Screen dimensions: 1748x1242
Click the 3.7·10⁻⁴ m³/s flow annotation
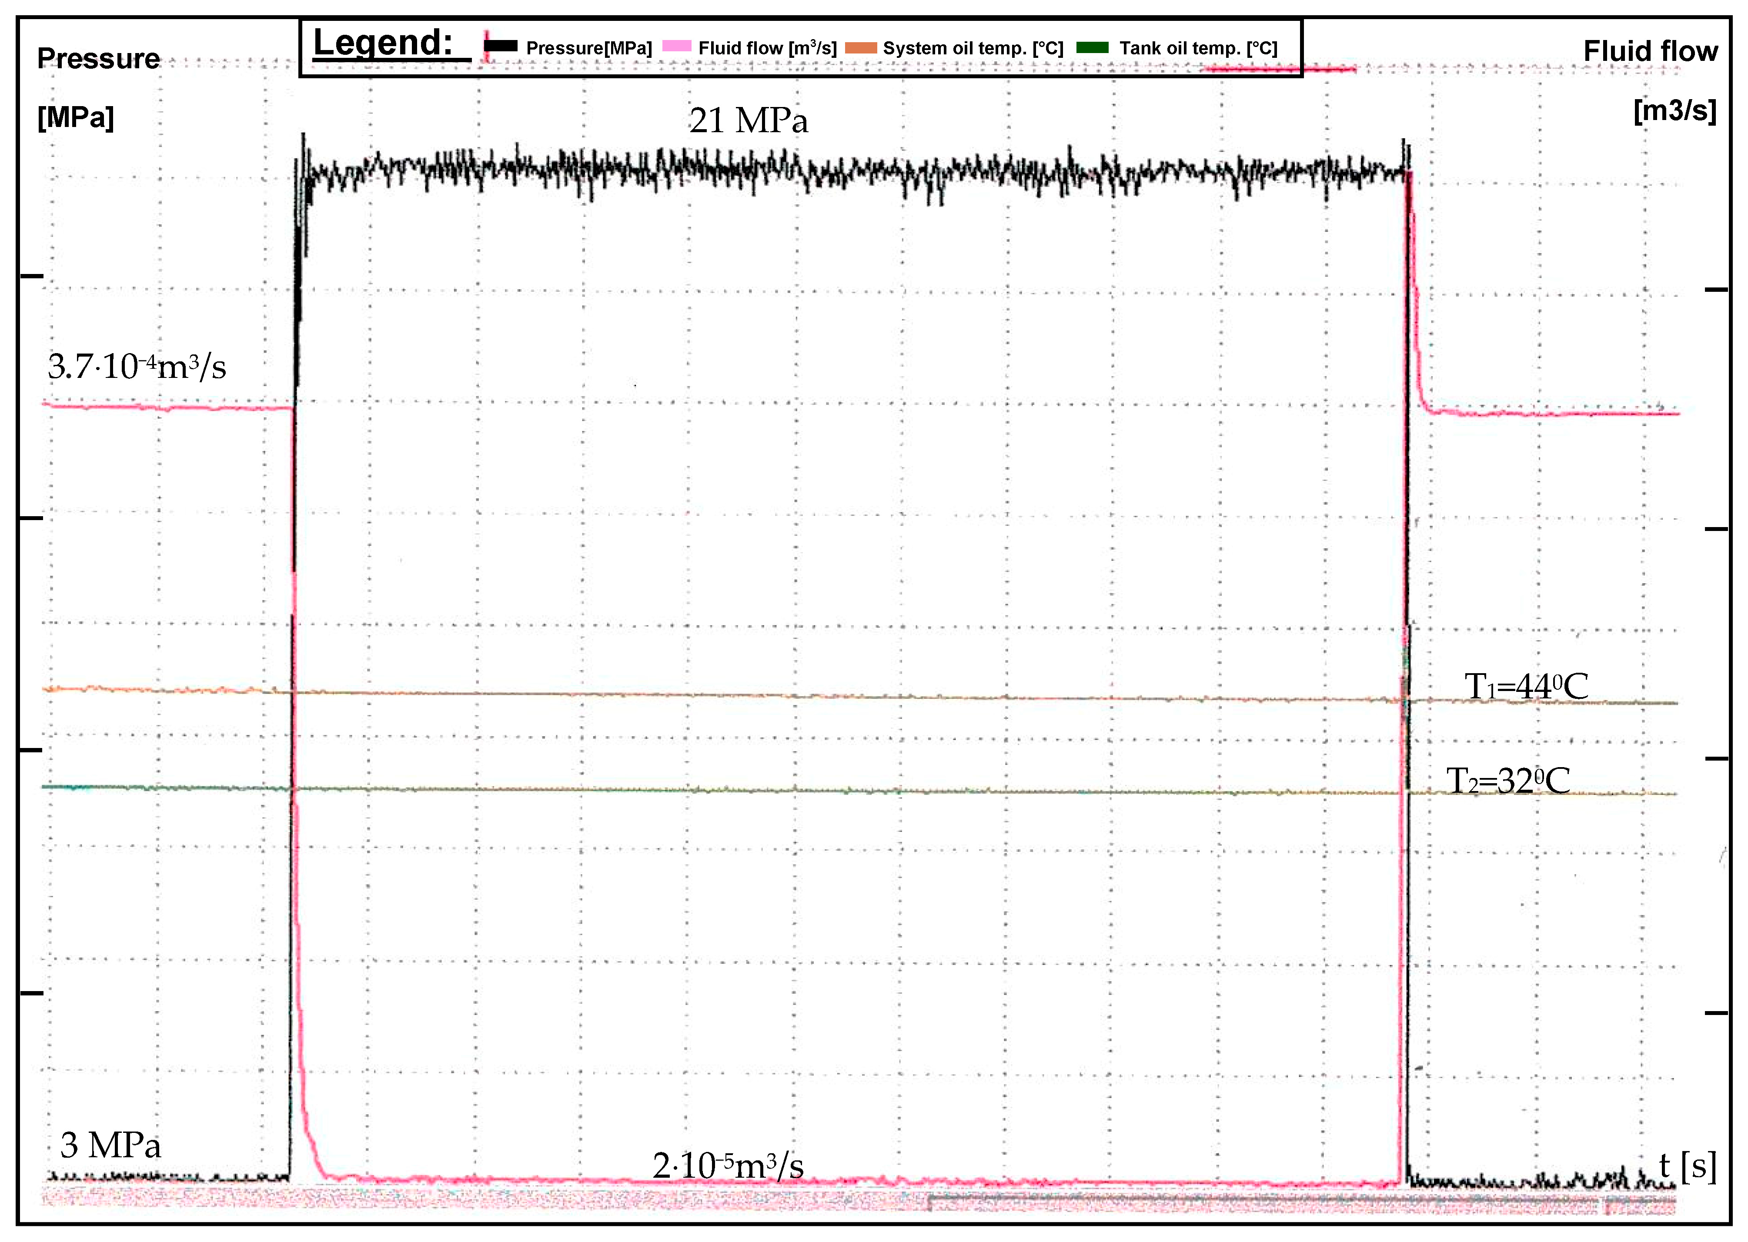tap(137, 366)
